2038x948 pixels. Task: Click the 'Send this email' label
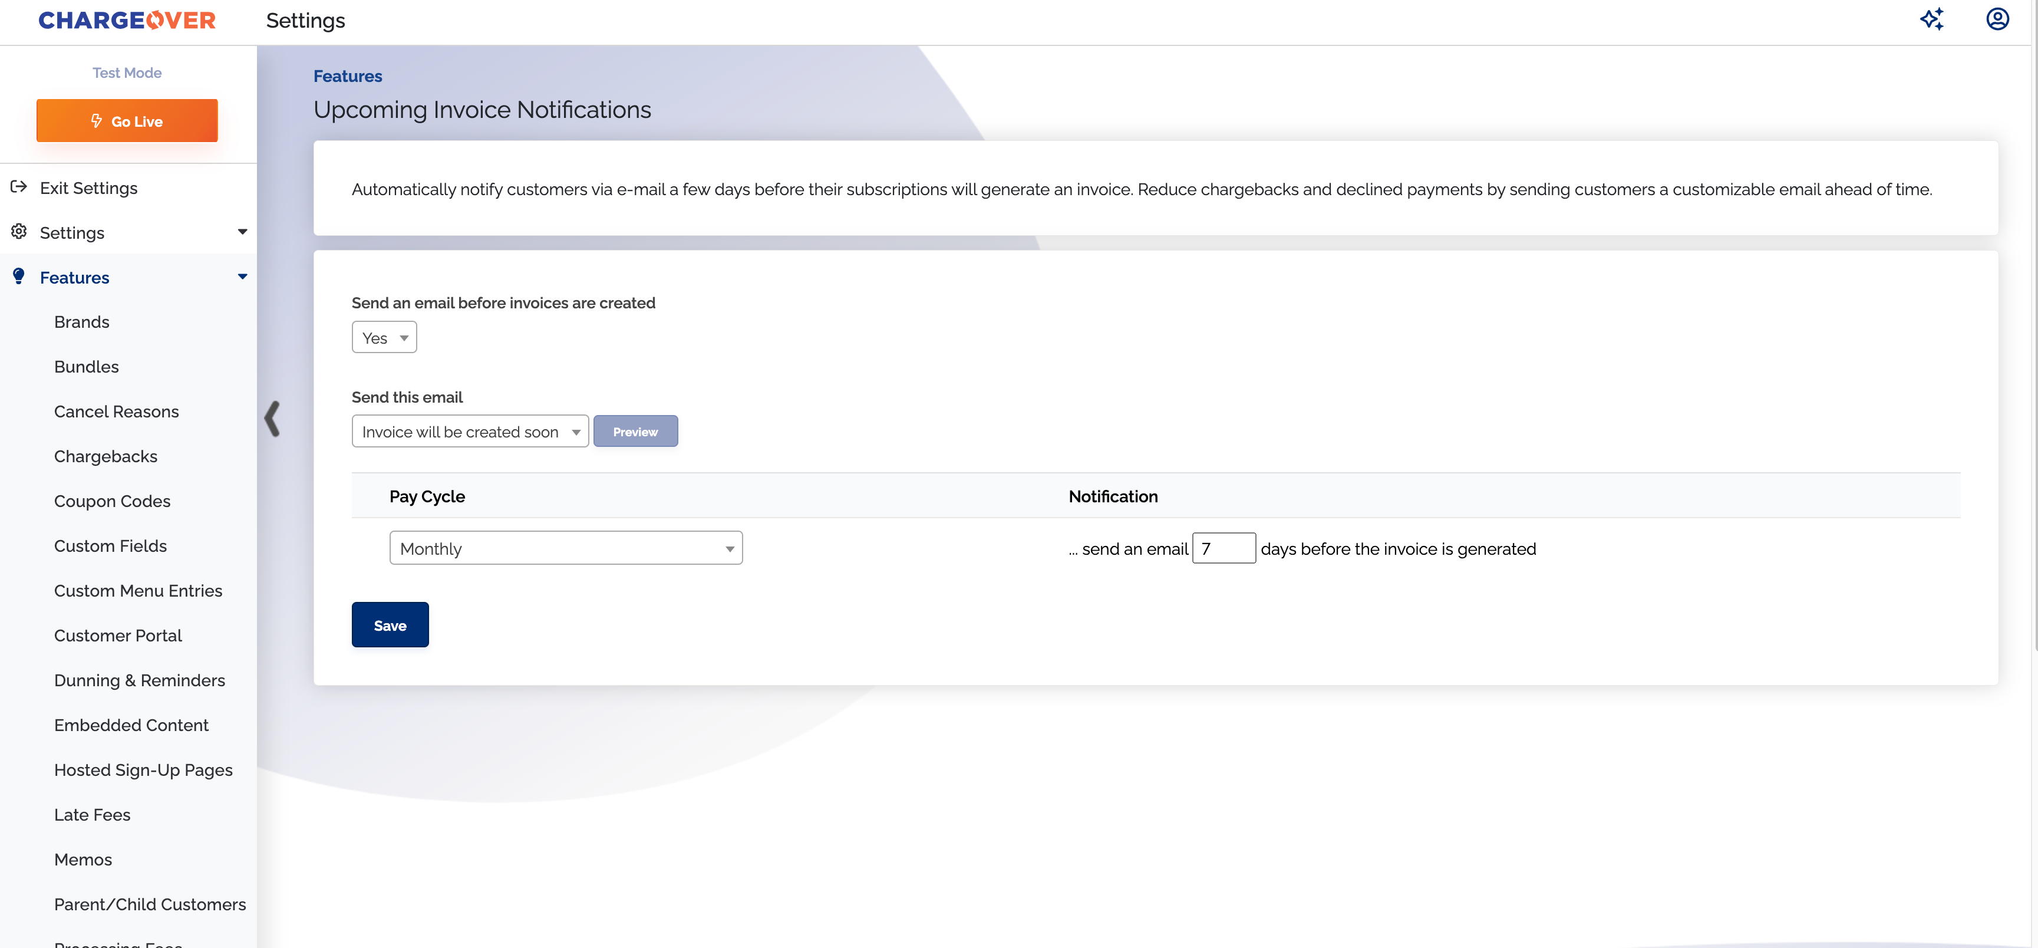tap(407, 397)
